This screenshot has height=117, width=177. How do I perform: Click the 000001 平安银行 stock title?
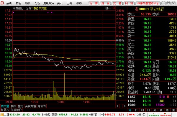coord(151,9)
